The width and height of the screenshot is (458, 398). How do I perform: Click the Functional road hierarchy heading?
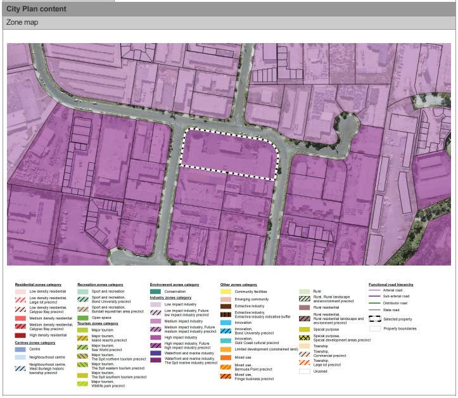tap(391, 285)
